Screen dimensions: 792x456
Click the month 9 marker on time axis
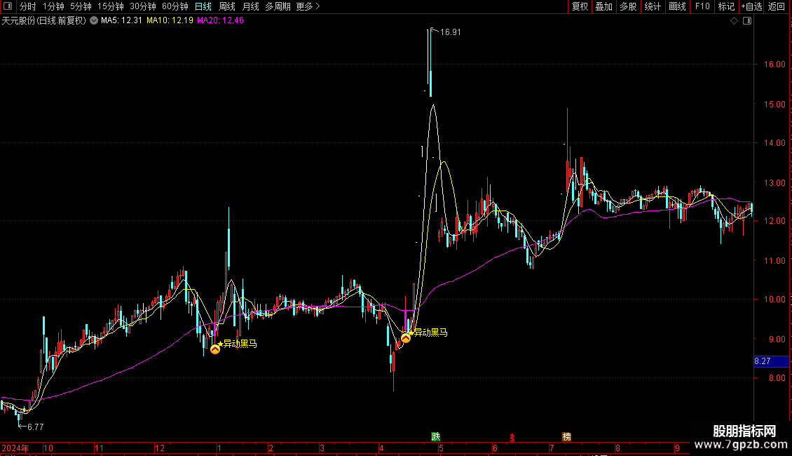678,448
